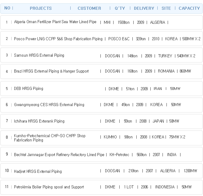Viewport: 203px width, 196px height.
Task: Click the NO column header
Action: point(7,8)
